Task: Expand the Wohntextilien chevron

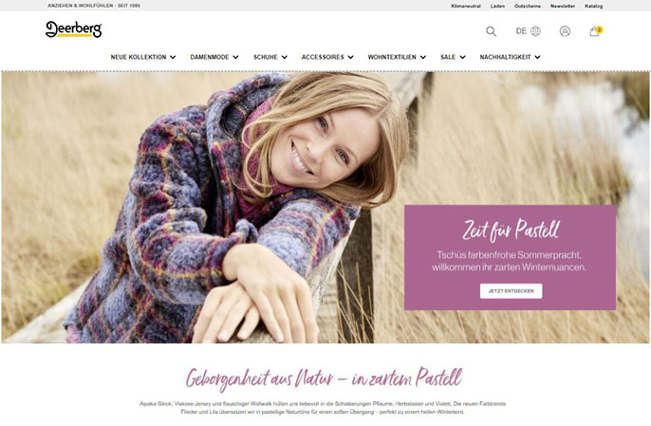Action: click(x=422, y=57)
